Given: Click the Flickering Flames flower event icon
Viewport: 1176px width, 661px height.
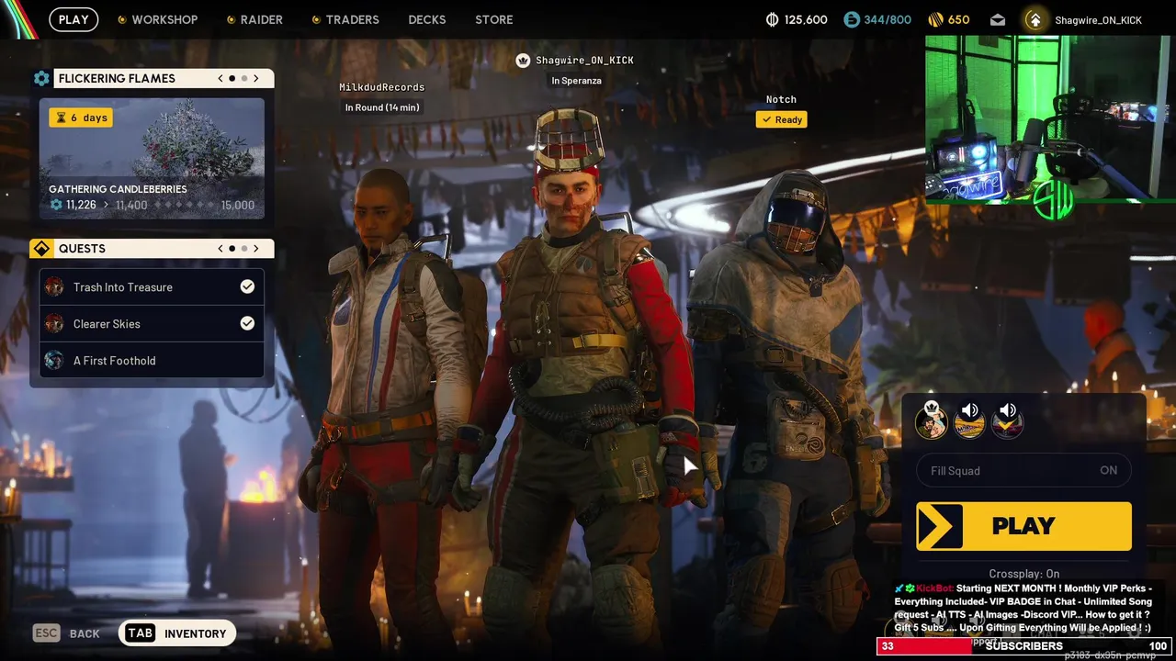Looking at the screenshot, I should pos(41,79).
